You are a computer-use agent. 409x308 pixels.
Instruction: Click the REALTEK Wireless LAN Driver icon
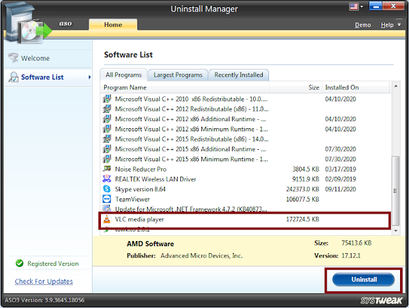[x=107, y=179]
